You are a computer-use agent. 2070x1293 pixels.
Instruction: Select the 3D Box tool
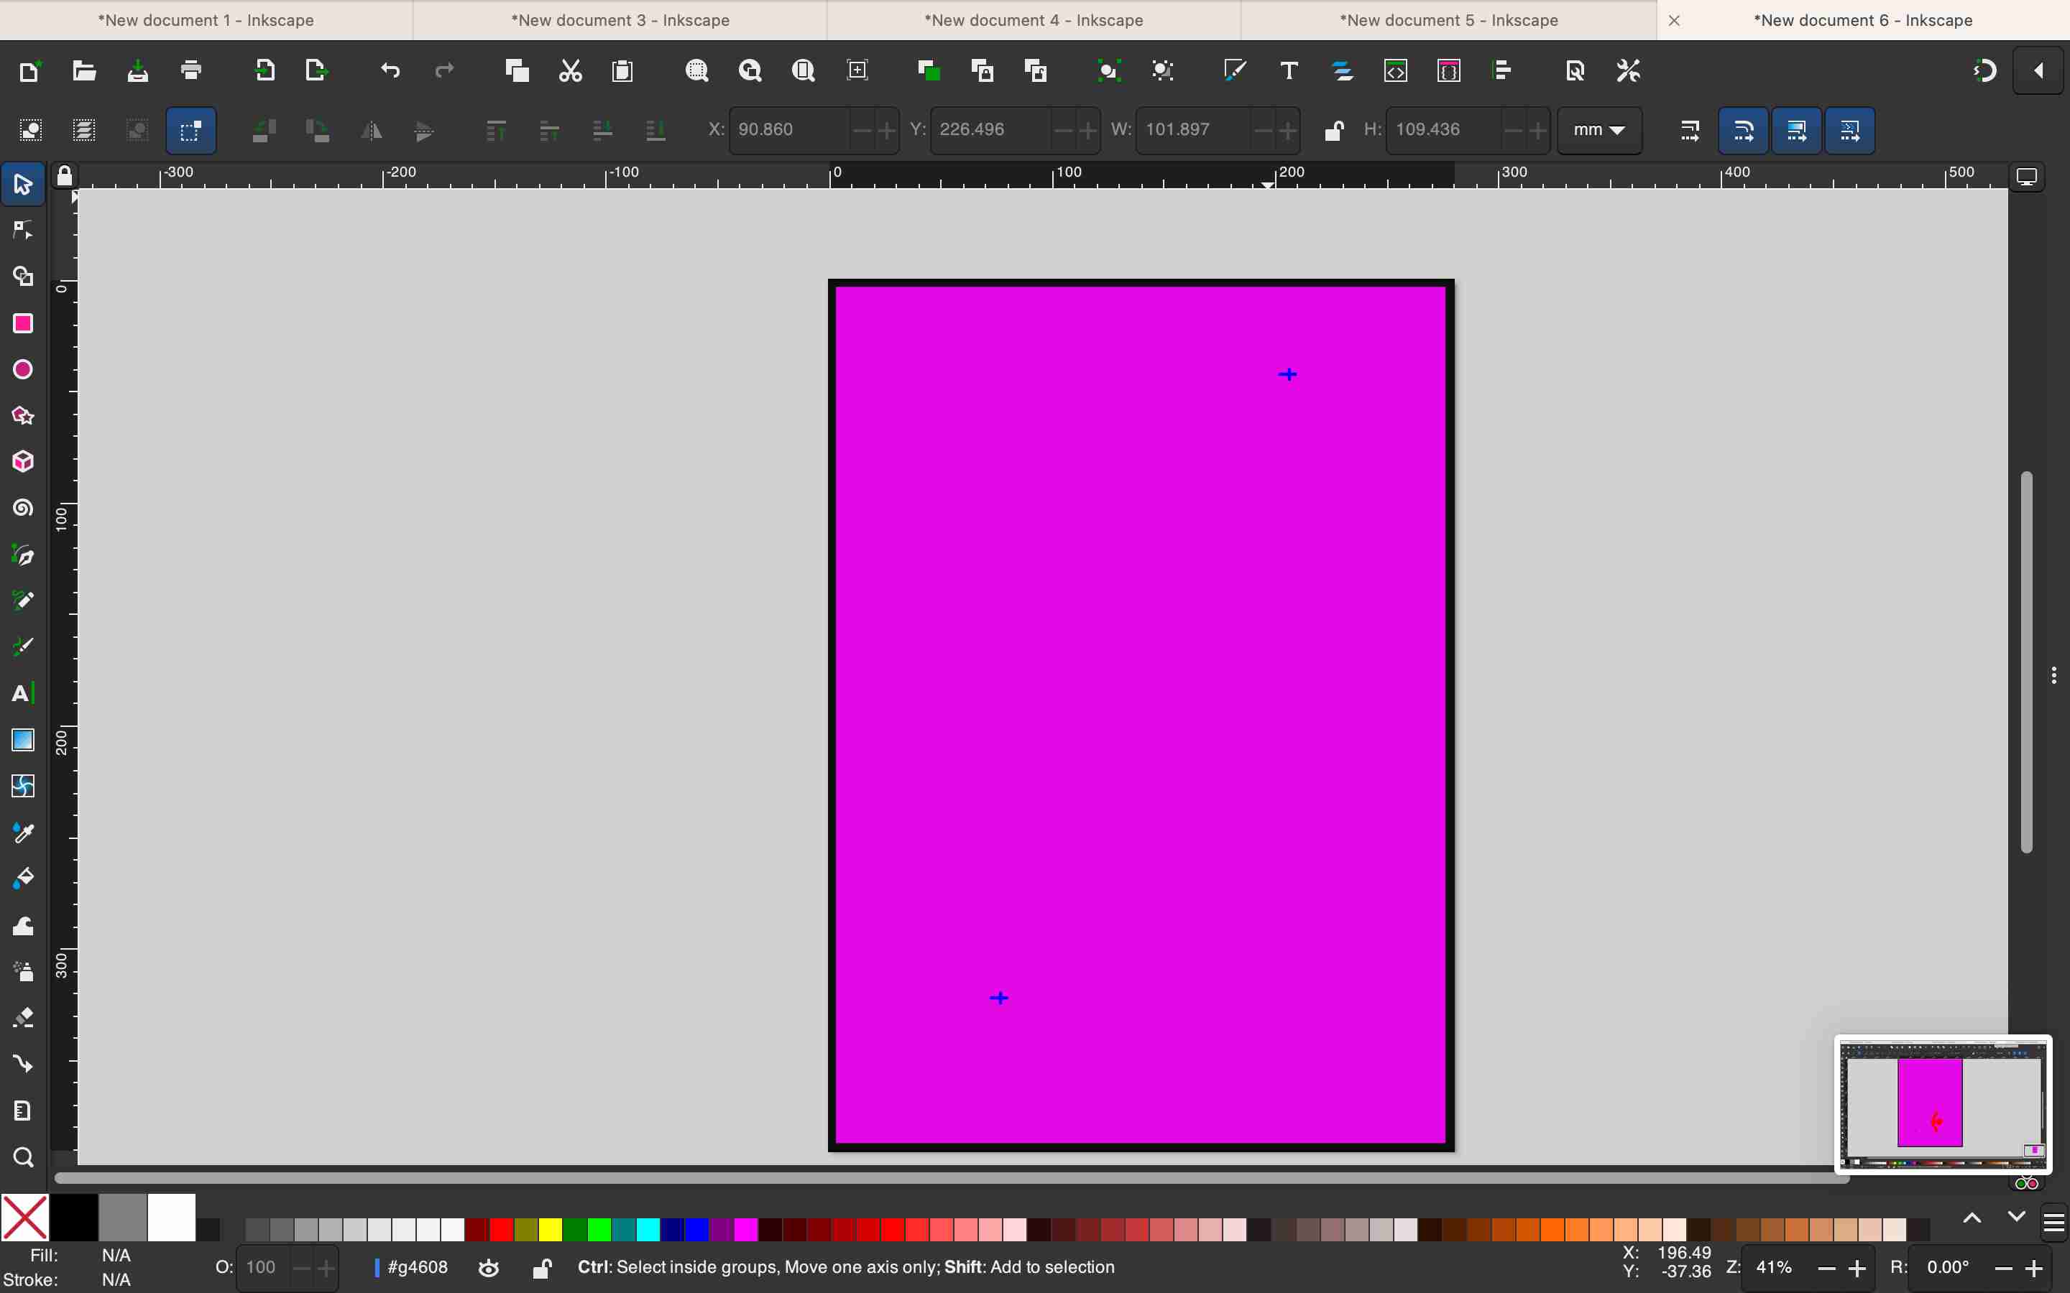click(x=23, y=462)
